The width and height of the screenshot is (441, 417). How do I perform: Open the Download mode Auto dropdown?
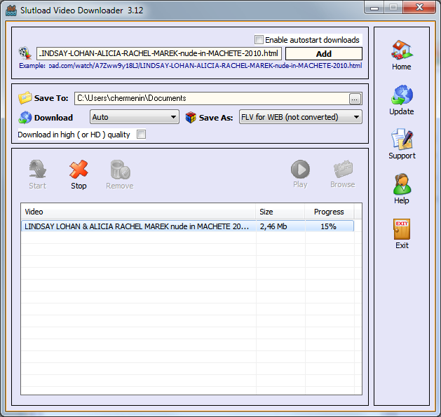click(135, 117)
